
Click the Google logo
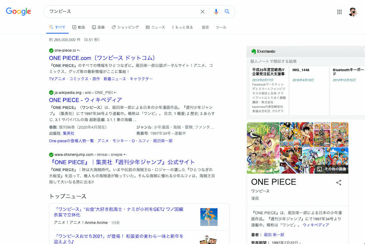click(x=18, y=11)
